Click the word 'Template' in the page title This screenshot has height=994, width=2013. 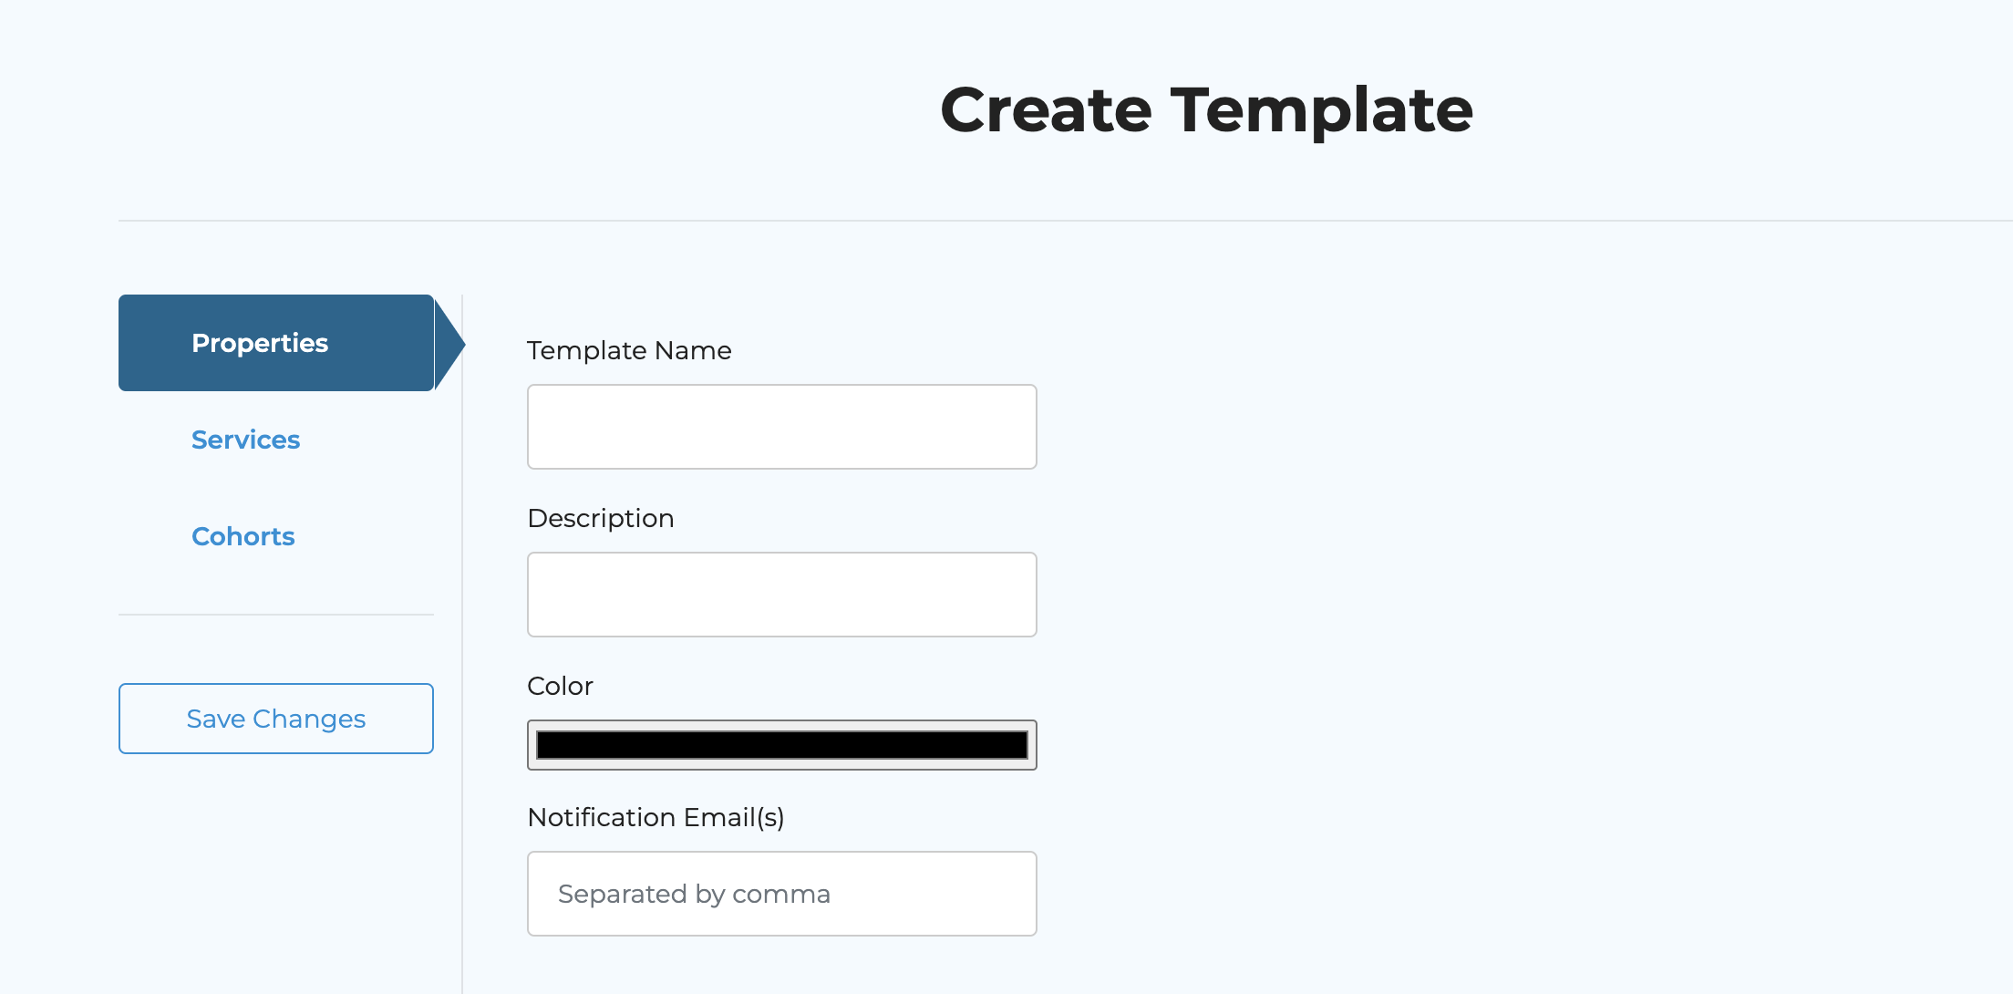click(1321, 109)
